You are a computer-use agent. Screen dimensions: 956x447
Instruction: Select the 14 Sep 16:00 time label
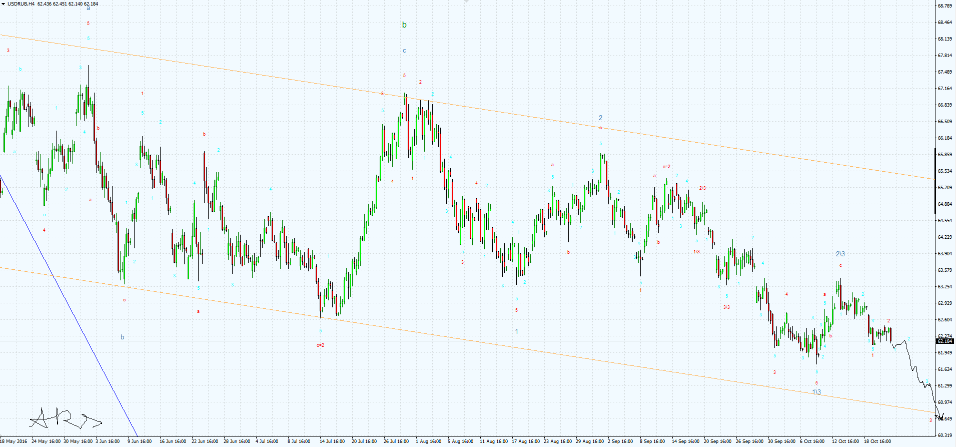[685, 441]
